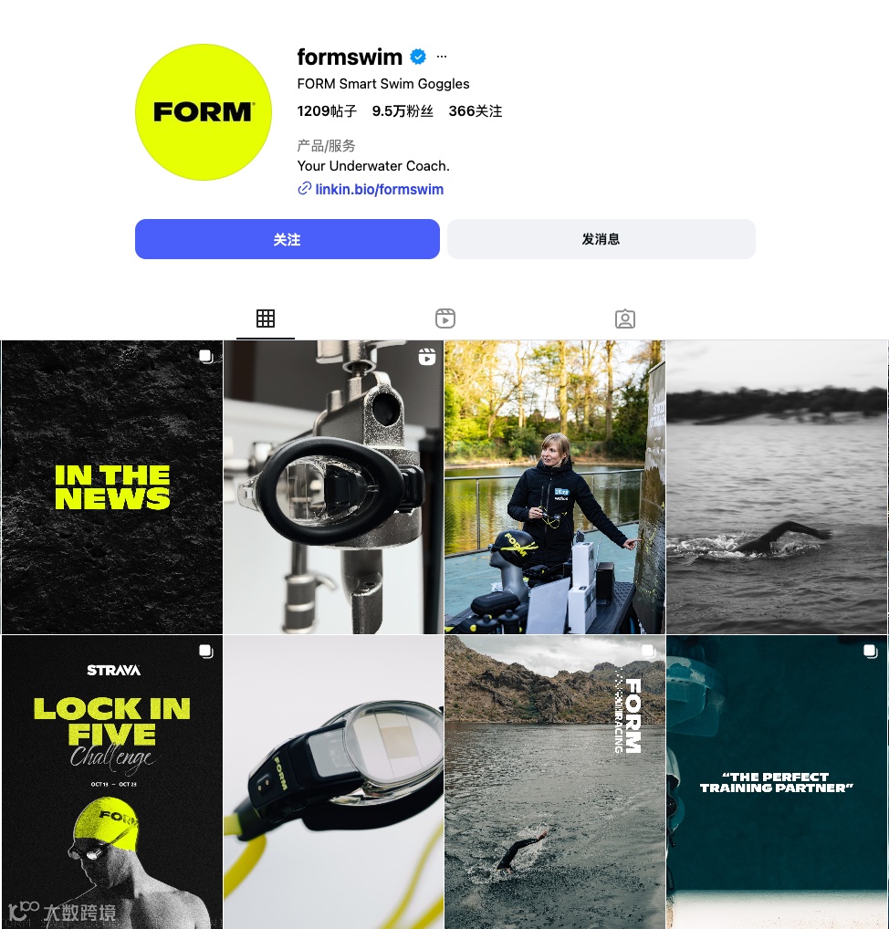Image resolution: width=889 pixels, height=929 pixels.
Task: Open the black-and-white open water swimmer post
Action: (777, 487)
